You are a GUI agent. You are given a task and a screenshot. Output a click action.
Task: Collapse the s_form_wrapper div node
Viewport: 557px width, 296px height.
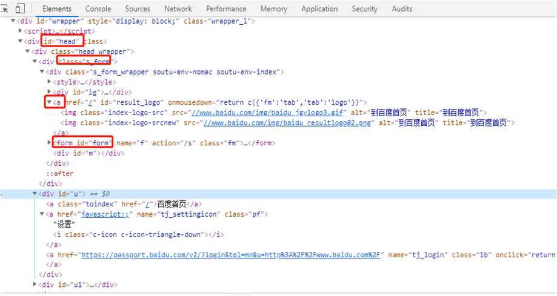pos(42,71)
